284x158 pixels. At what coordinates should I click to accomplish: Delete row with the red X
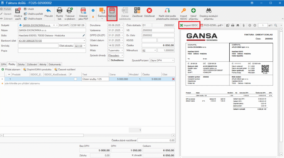[x=173, y=79]
